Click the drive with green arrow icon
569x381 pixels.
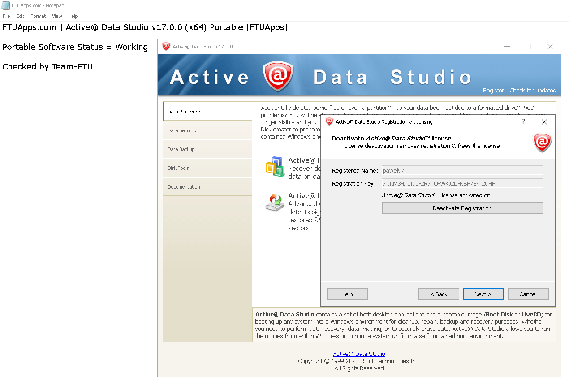(x=275, y=202)
